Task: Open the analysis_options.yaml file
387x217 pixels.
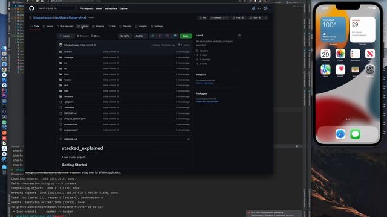Action: click(x=75, y=119)
